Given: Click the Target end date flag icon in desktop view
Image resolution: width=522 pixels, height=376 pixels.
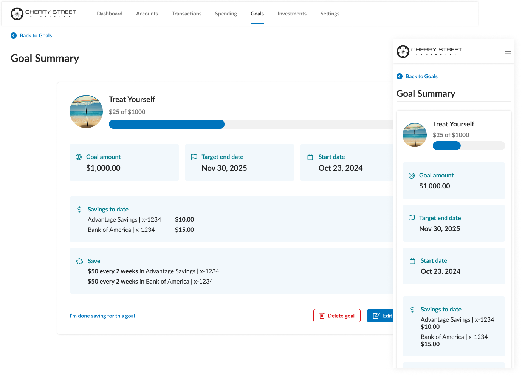Looking at the screenshot, I should 194,157.
